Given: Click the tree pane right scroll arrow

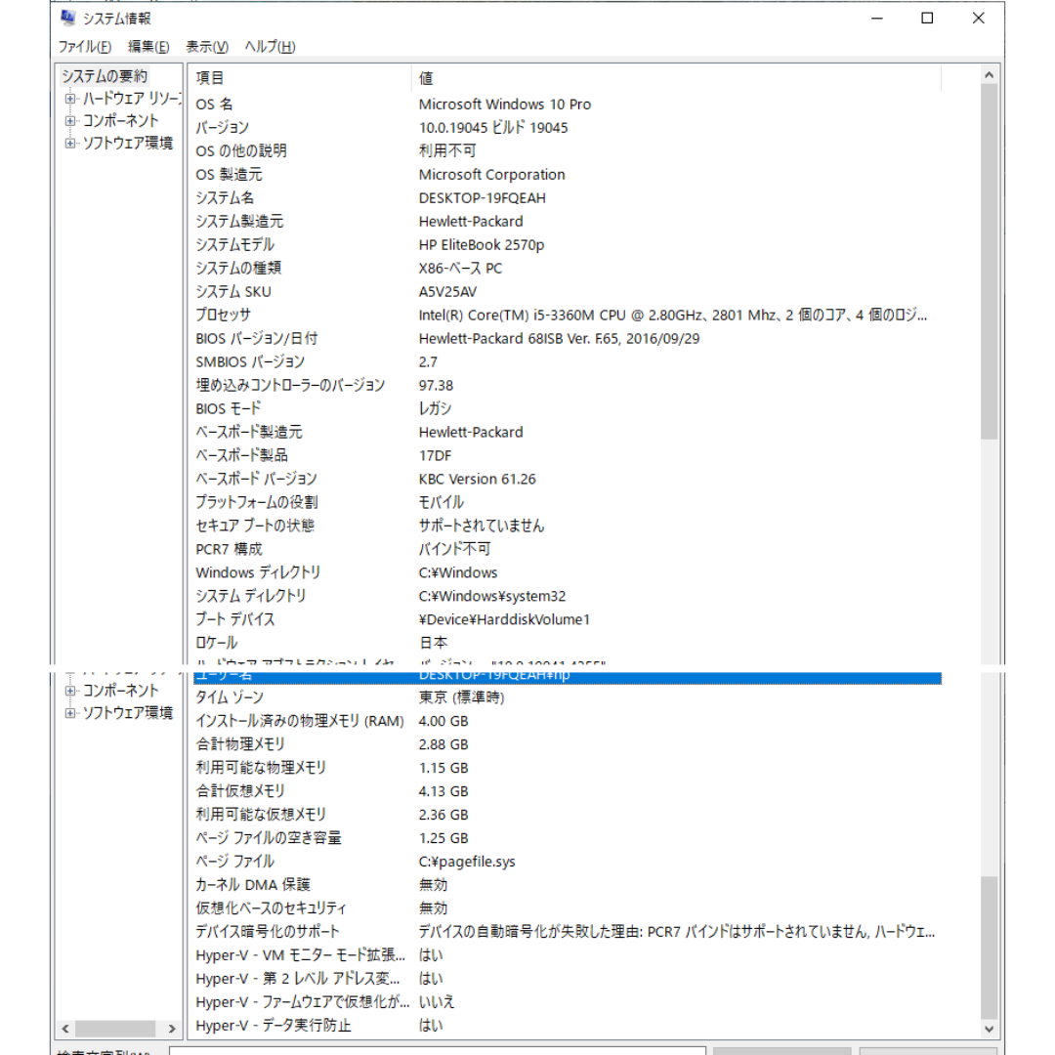Looking at the screenshot, I should (x=172, y=1029).
